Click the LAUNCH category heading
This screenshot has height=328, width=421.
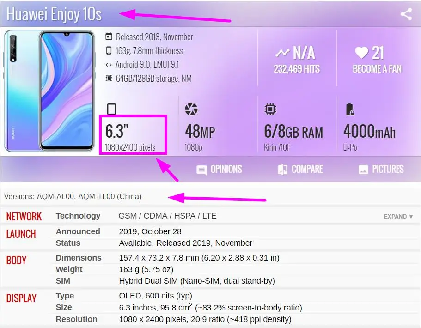click(21, 234)
